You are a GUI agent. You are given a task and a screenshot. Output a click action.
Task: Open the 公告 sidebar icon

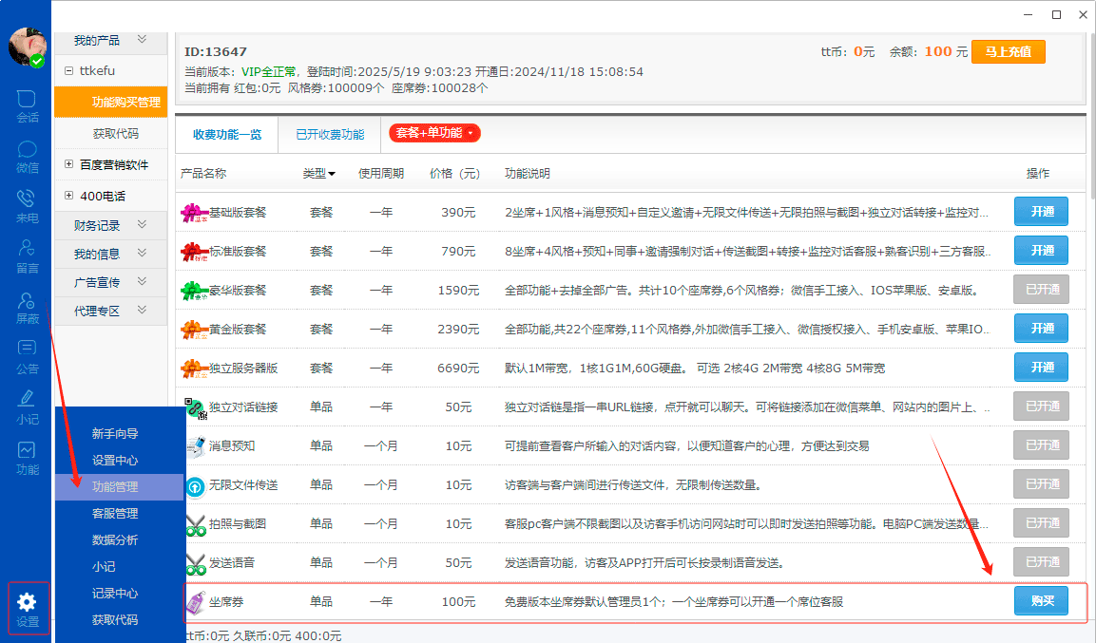click(x=27, y=357)
